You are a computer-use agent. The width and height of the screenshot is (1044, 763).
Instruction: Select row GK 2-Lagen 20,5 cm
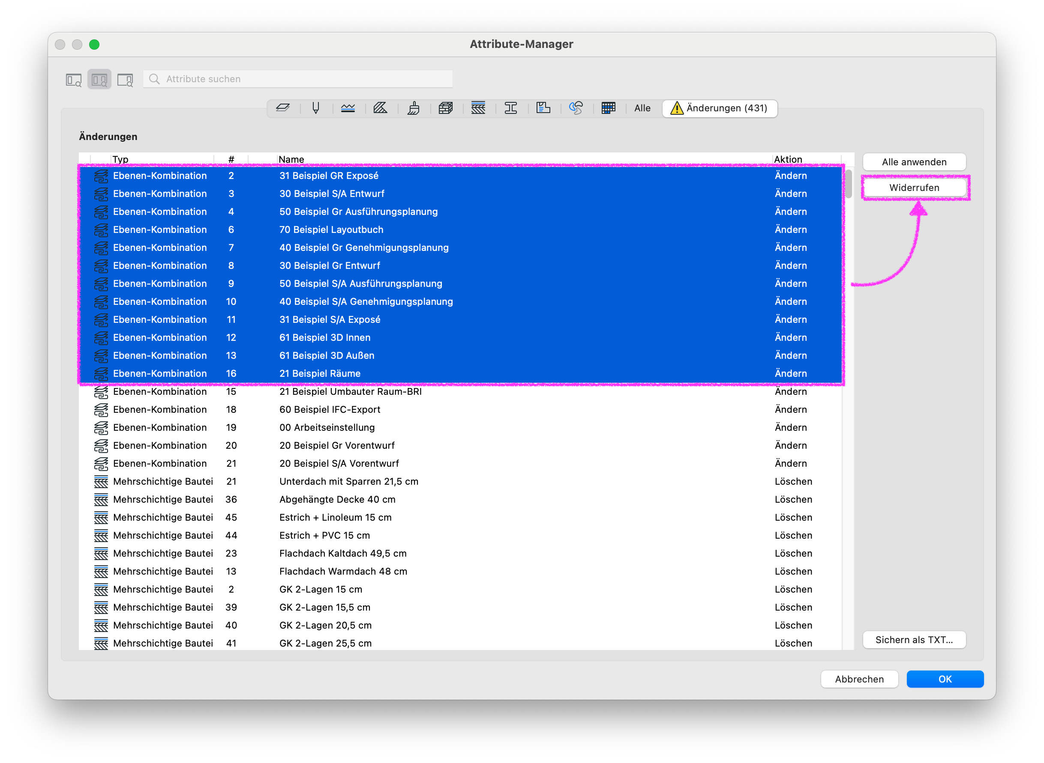tap(461, 626)
